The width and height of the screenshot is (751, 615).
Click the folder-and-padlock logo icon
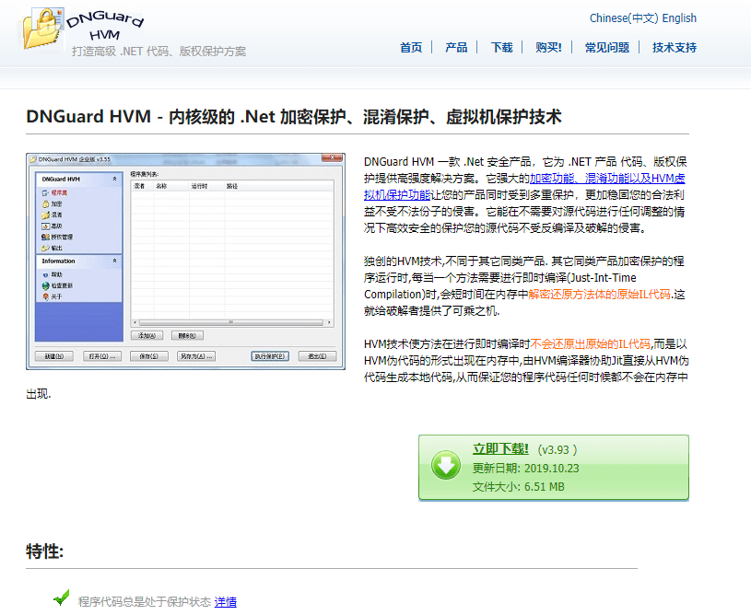(42, 29)
